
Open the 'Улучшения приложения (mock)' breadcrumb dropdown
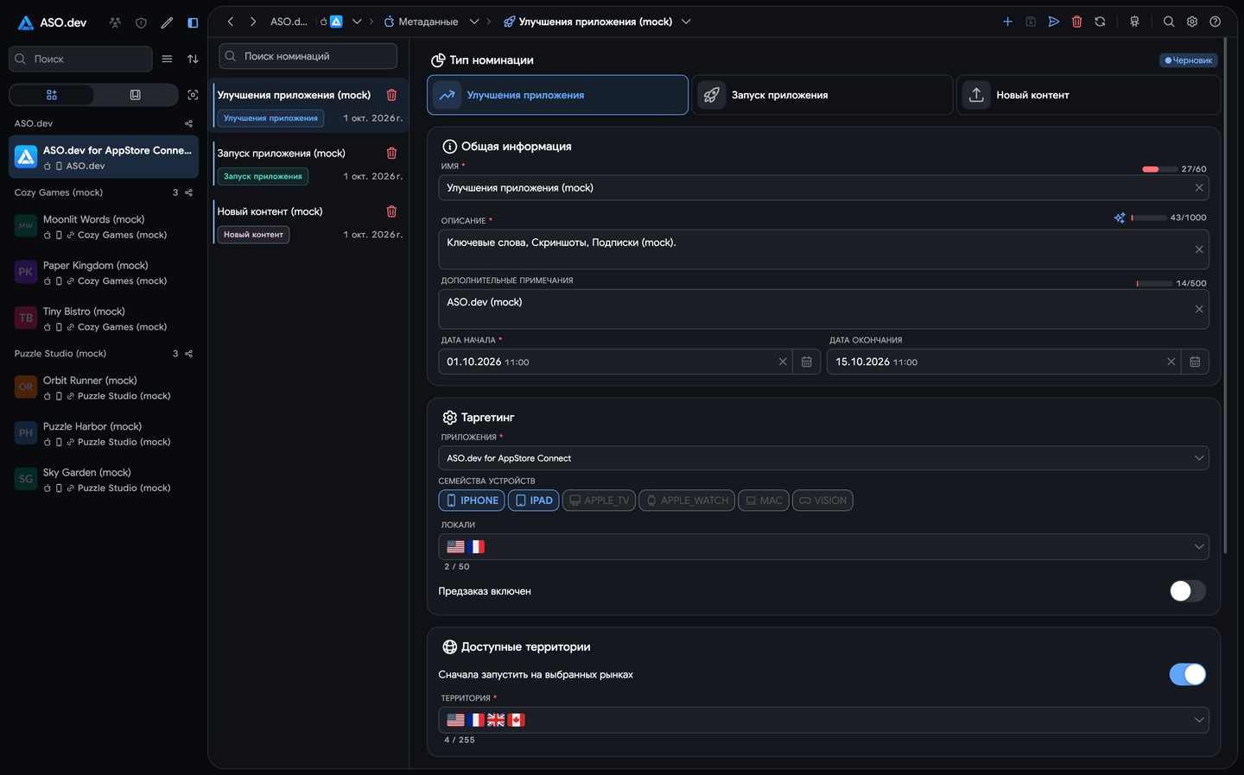coord(686,22)
